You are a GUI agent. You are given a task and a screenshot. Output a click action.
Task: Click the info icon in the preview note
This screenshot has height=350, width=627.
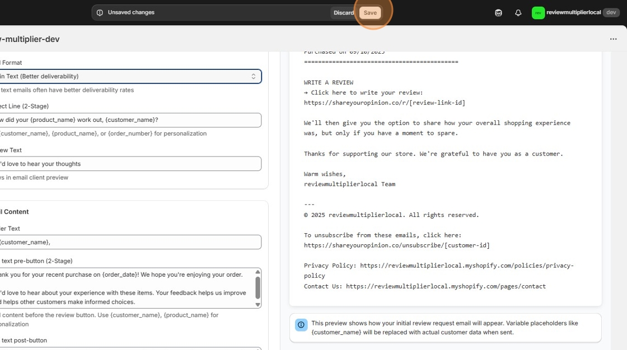point(301,325)
